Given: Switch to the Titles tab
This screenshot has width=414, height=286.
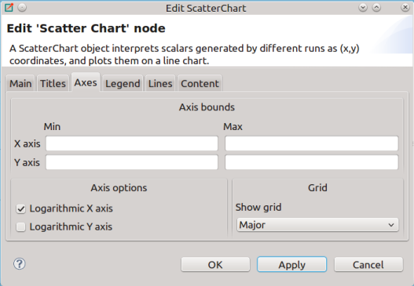Looking at the screenshot, I should (53, 84).
